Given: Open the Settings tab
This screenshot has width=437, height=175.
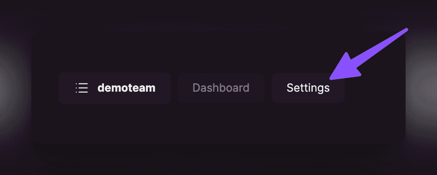Looking at the screenshot, I should click(308, 88).
